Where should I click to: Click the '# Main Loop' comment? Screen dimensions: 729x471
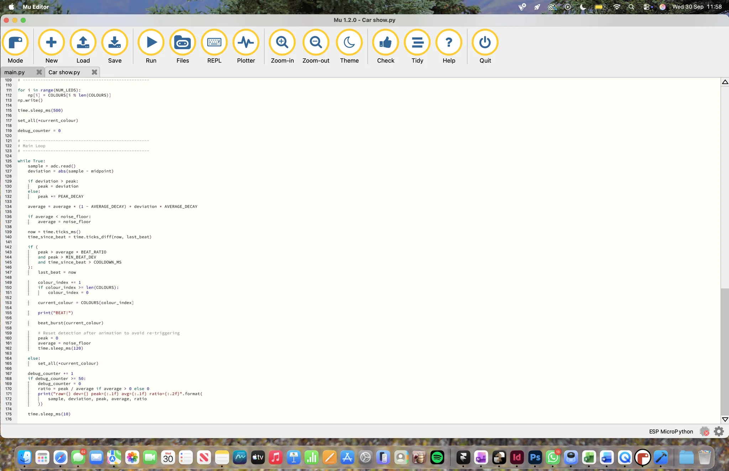point(32,146)
